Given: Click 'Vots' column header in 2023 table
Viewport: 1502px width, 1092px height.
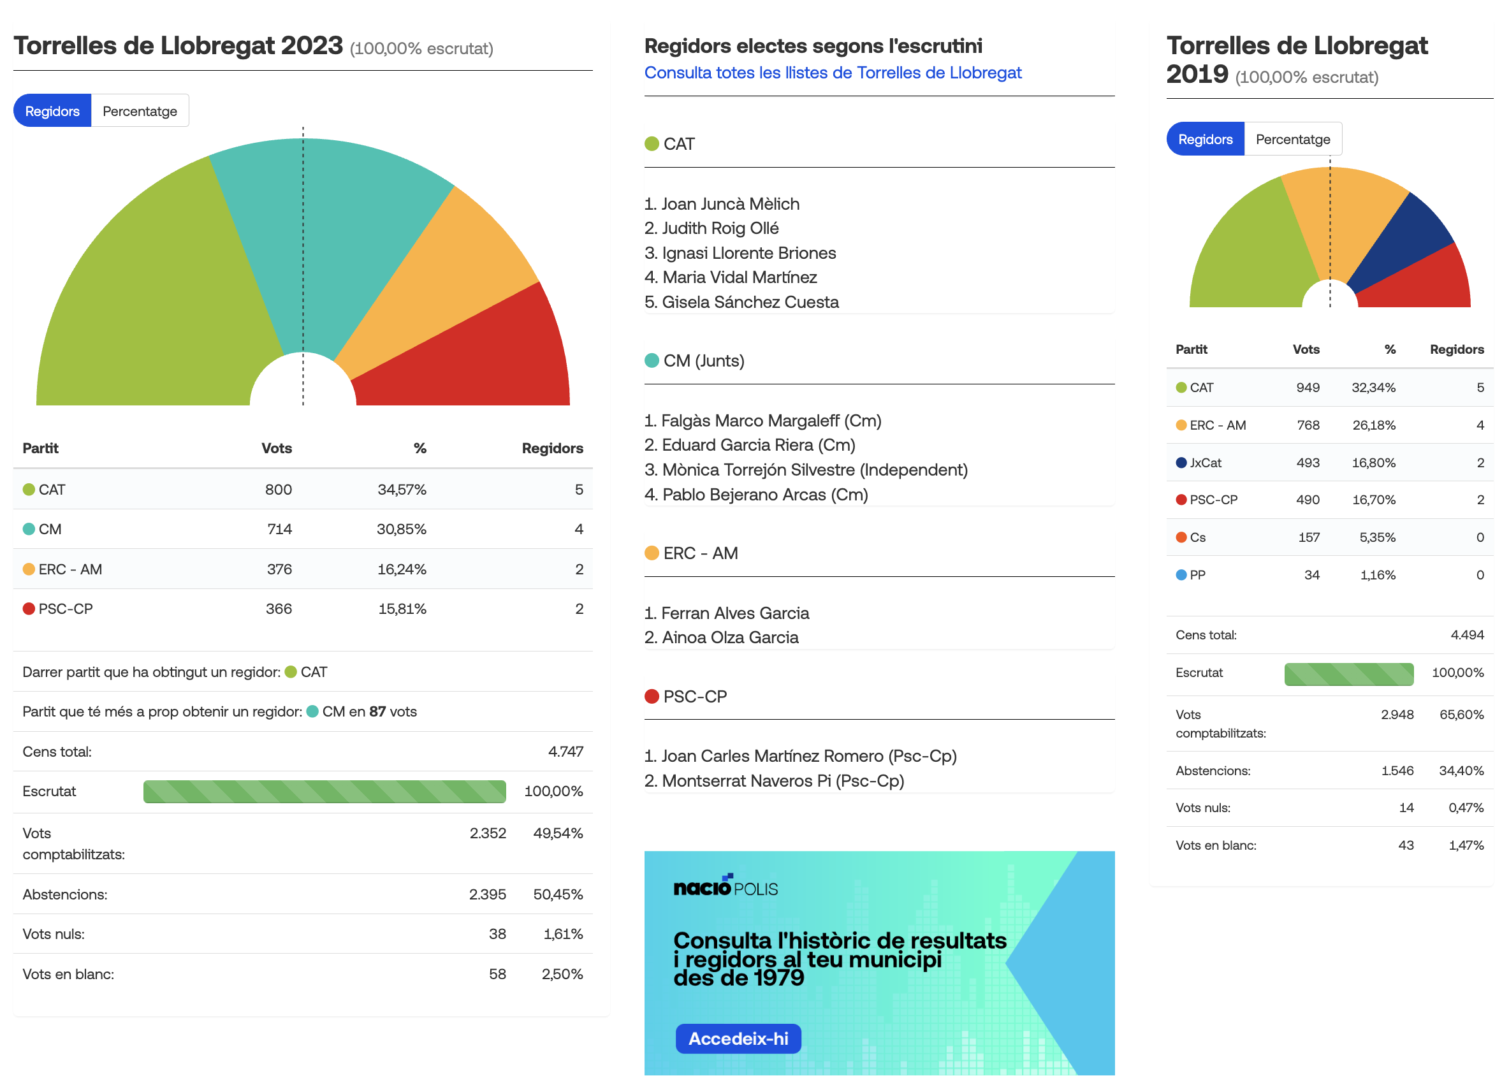Looking at the screenshot, I should pyautogui.click(x=277, y=448).
